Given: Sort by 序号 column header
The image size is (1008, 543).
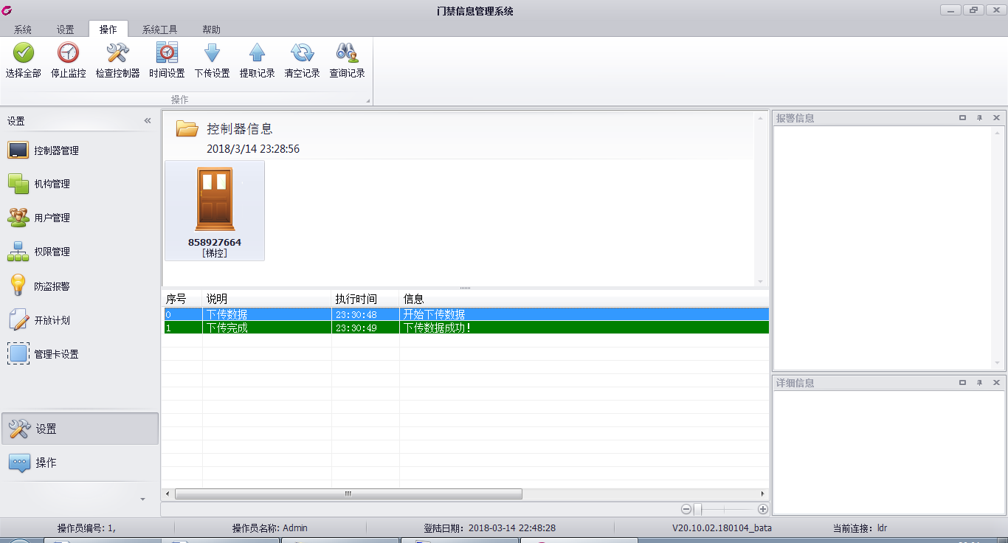Looking at the screenshot, I should (182, 299).
